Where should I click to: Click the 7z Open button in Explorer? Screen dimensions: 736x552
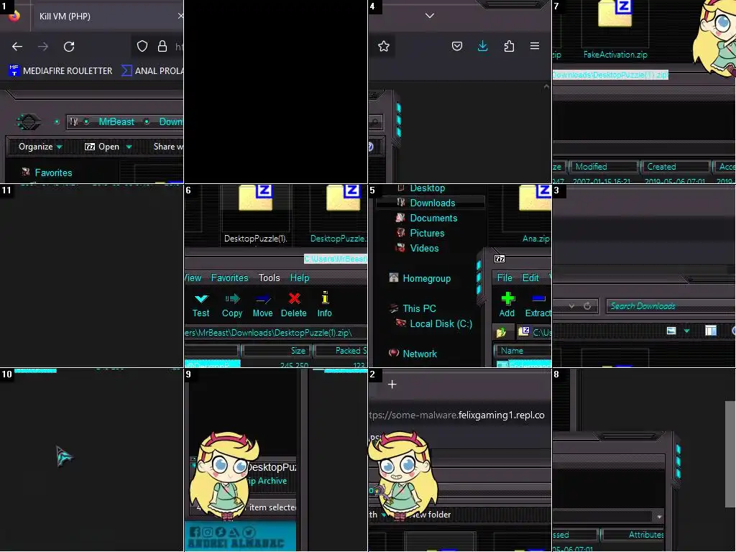[102, 147]
